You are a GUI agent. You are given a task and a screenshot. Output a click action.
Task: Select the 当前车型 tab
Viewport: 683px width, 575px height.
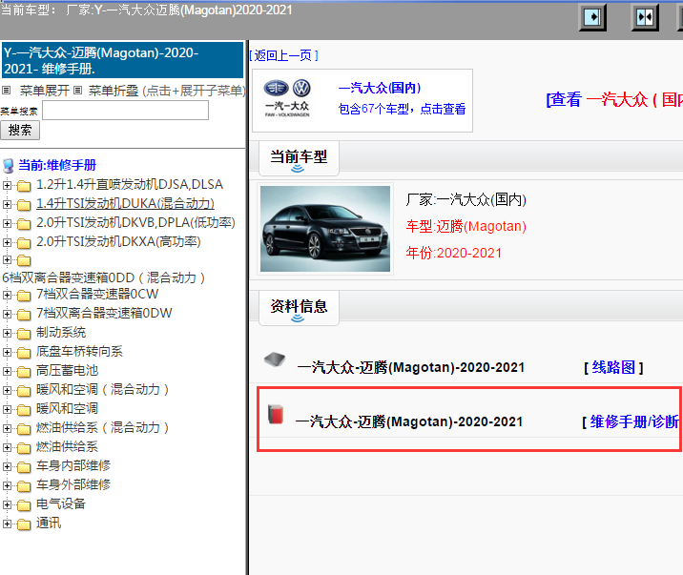(x=299, y=157)
